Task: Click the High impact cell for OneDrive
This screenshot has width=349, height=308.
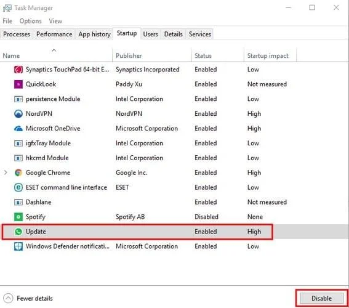Action: click(x=254, y=129)
